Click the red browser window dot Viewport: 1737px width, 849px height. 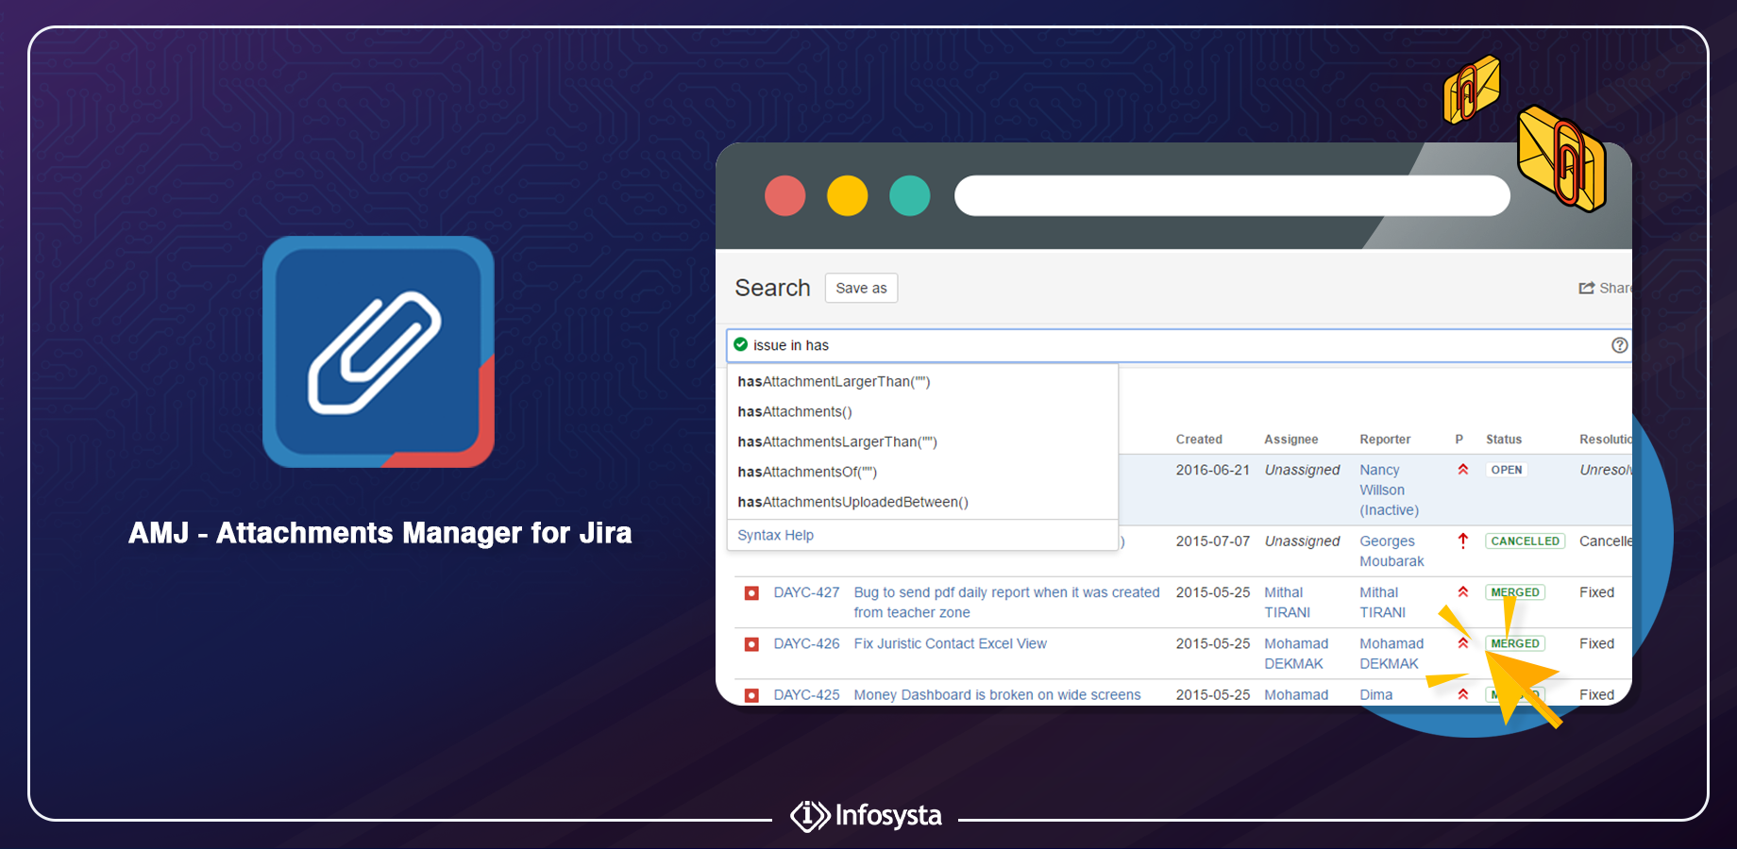pos(784,196)
